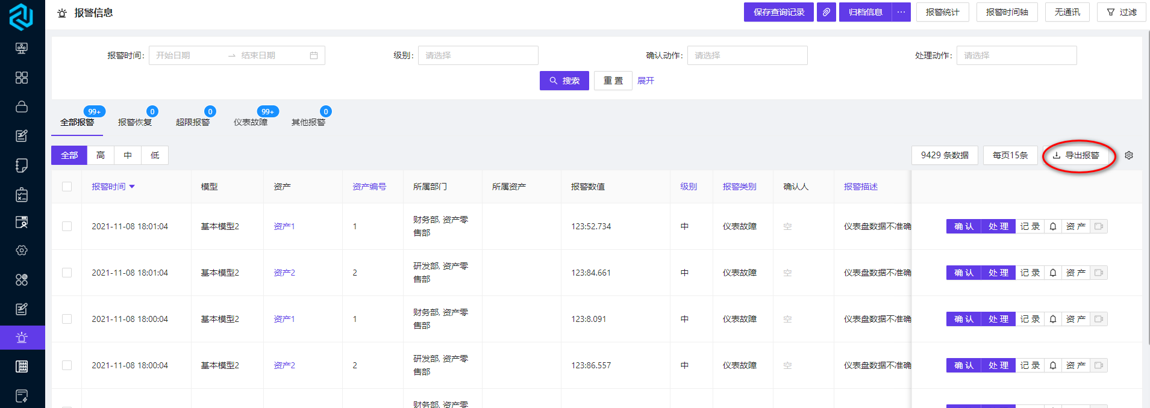Switch to the 报警恢复 tab

135,122
